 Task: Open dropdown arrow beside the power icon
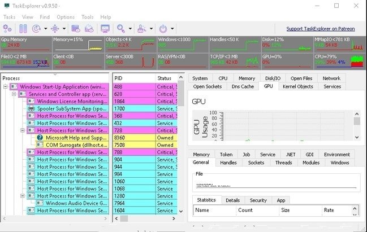(x=171, y=28)
